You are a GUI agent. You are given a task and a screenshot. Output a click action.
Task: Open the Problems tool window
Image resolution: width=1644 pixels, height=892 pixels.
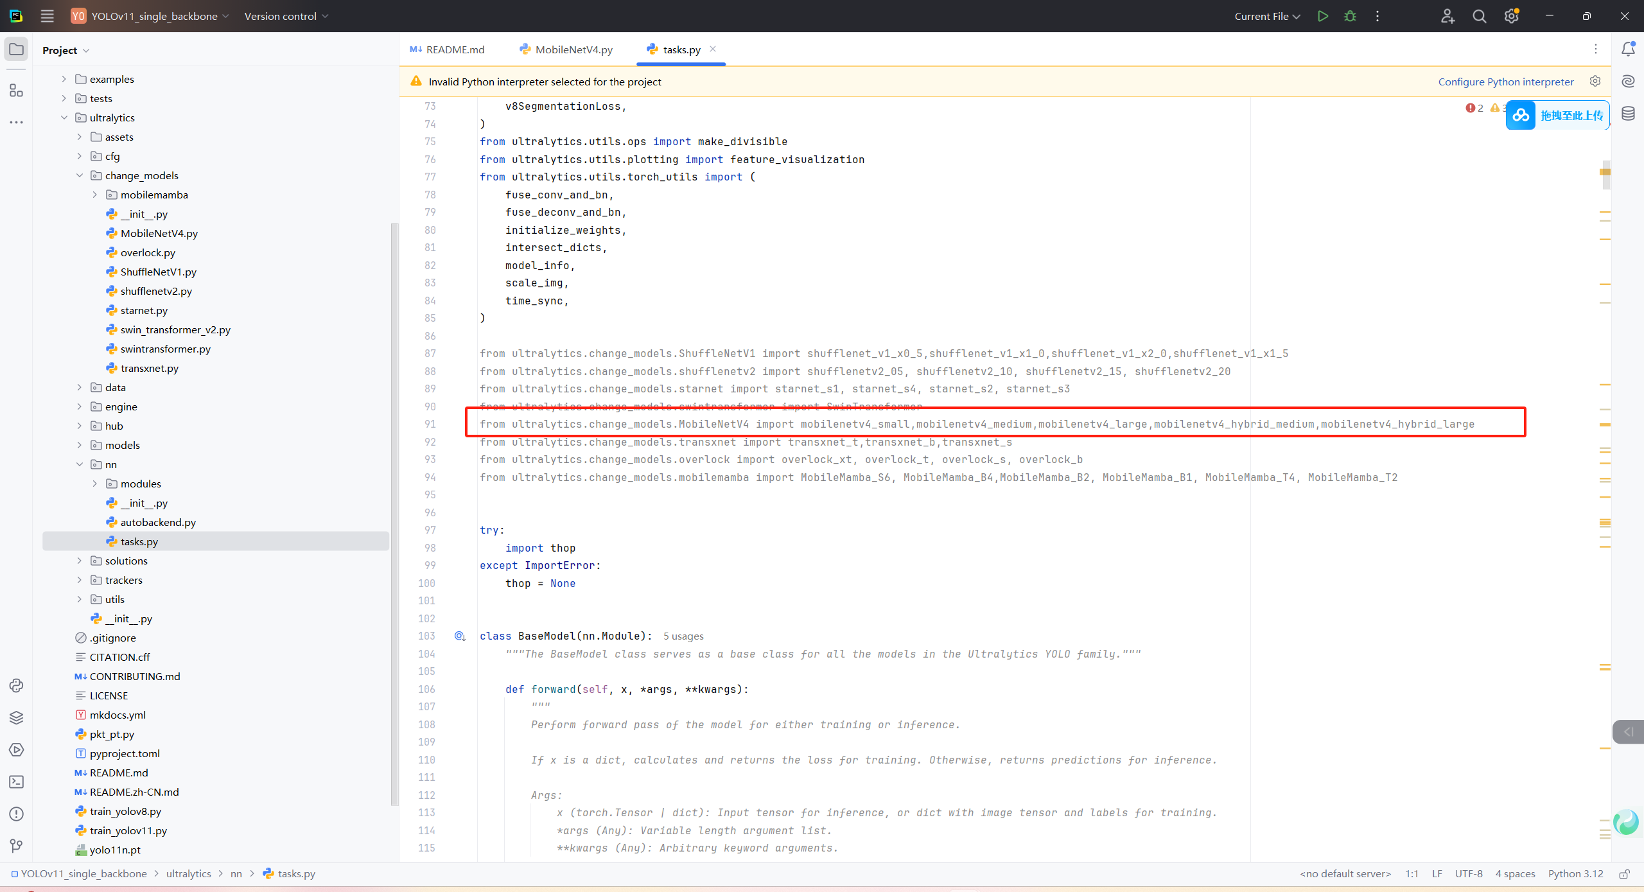coord(17,814)
